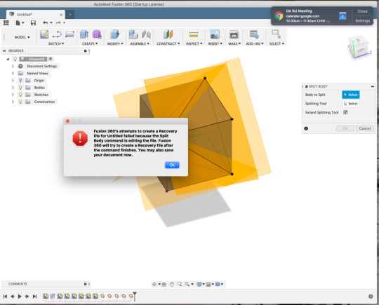
Task: Select the Press Pull modify icon
Action: [x=115, y=34]
